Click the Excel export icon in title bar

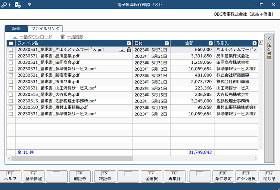[x=18, y=5]
